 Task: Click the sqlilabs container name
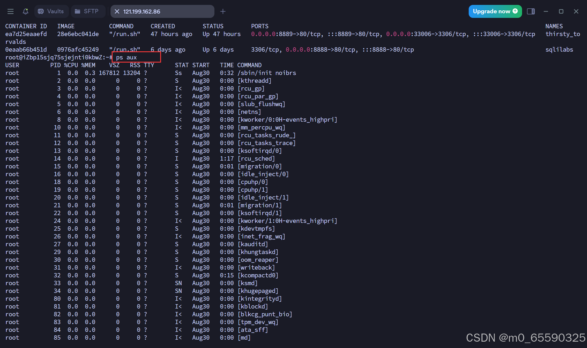tap(559, 49)
